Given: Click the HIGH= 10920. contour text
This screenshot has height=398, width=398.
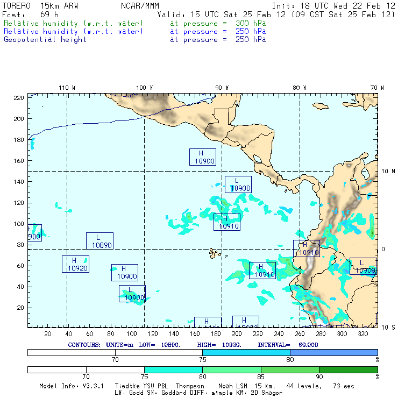Looking at the screenshot, I should [x=219, y=345].
